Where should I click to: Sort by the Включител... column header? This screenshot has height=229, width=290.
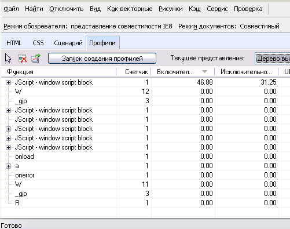click(183, 72)
